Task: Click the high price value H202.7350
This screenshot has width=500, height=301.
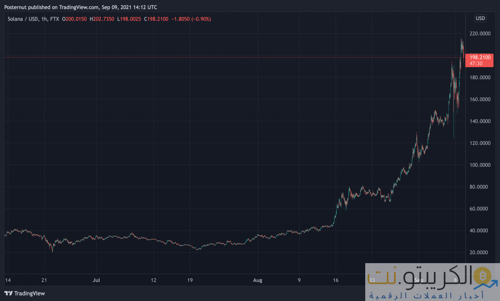Action: tap(102, 19)
